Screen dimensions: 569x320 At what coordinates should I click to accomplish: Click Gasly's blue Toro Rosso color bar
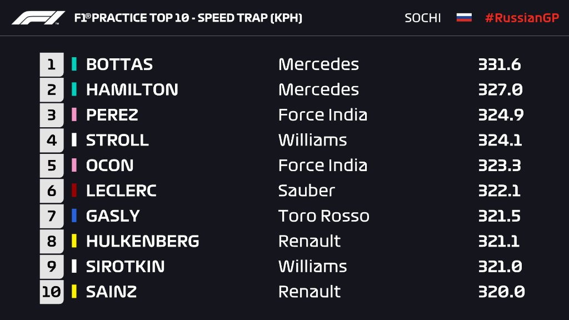[74, 216]
